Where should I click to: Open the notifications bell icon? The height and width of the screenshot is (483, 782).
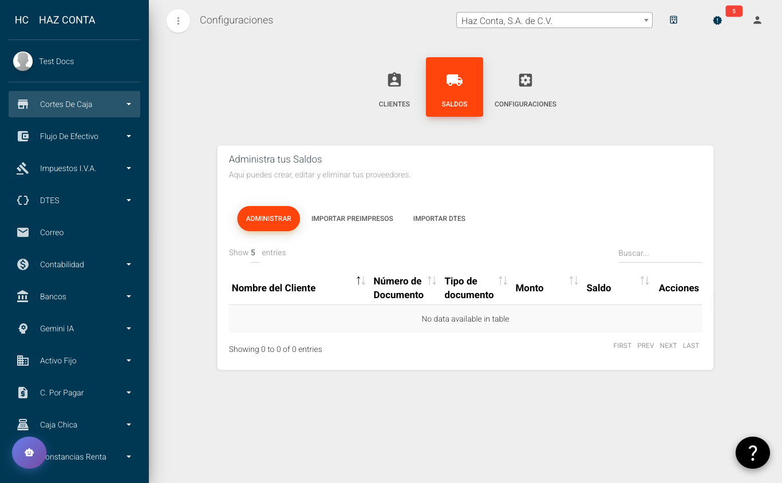click(x=717, y=20)
